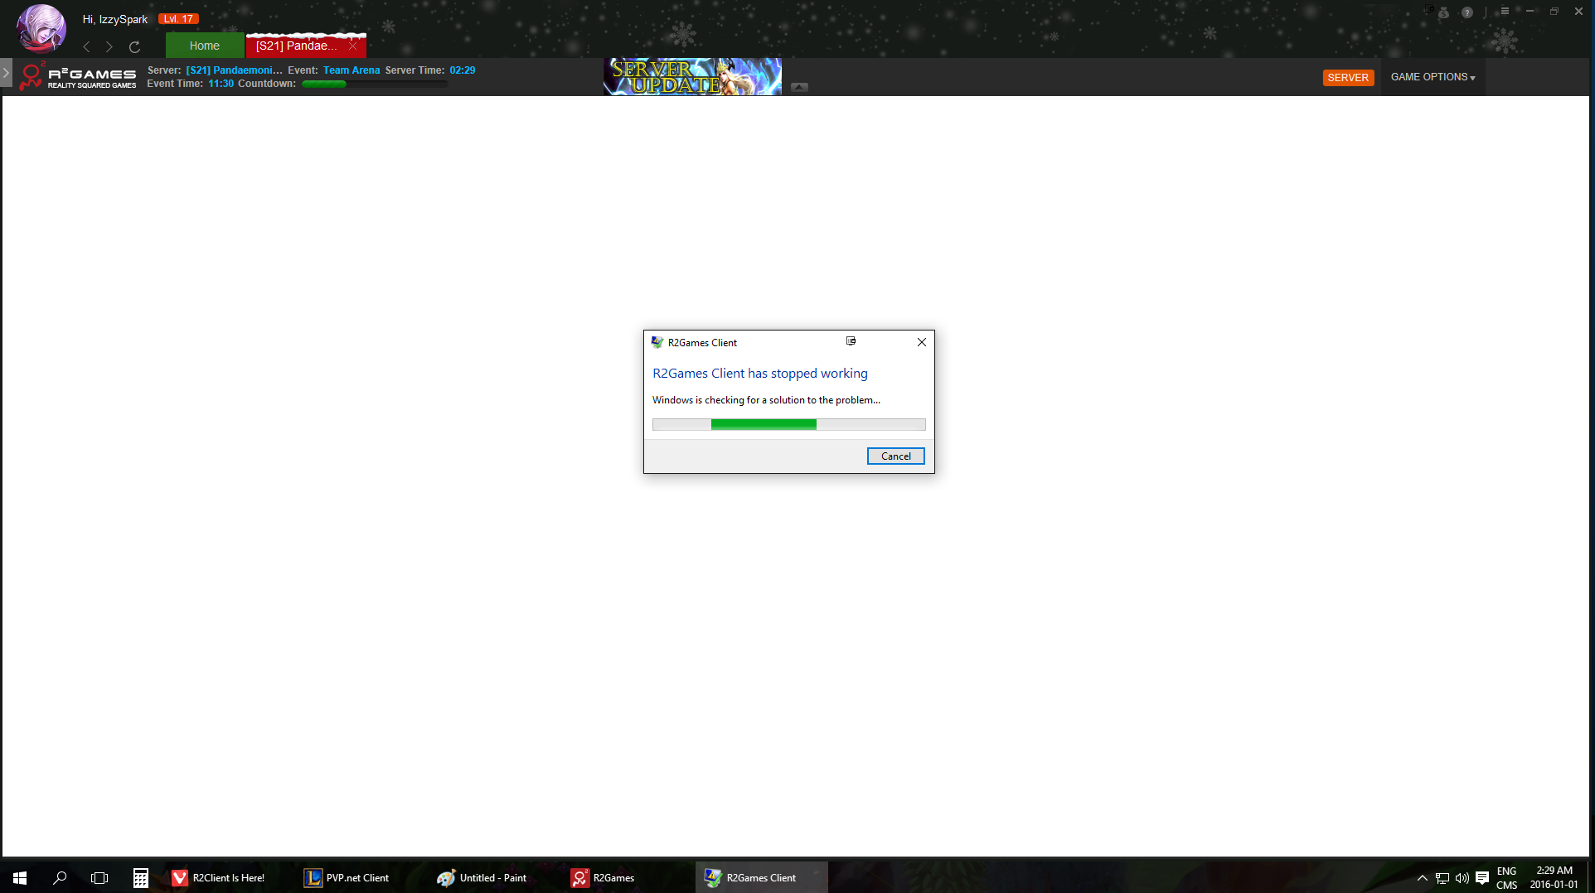Viewport: 1595px width, 893px height.
Task: Go forward using the right arrow
Action: click(109, 47)
